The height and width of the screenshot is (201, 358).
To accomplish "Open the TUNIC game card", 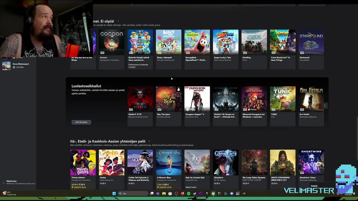I will click(x=282, y=106).
